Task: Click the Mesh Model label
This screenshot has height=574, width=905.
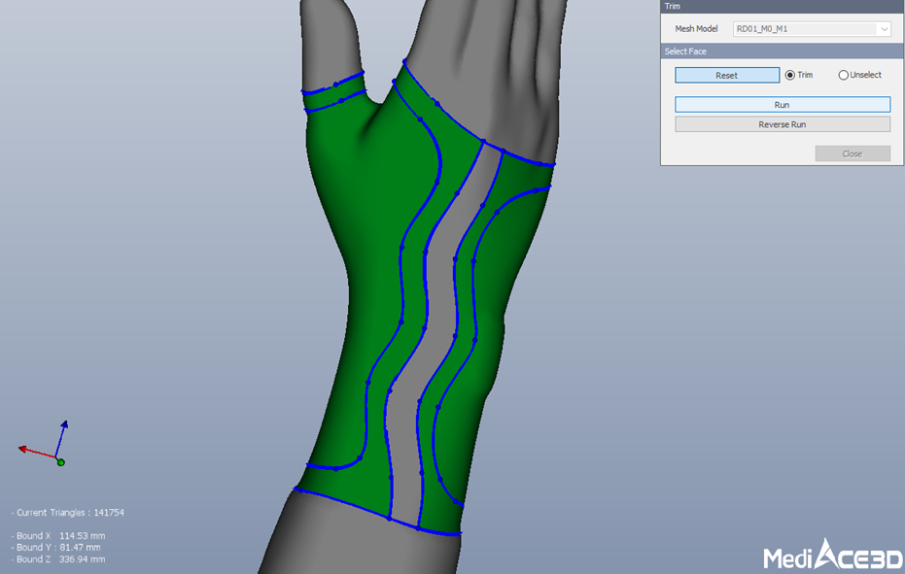Action: 696,29
